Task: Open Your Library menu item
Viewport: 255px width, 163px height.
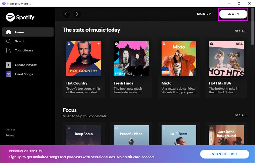Action: click(x=28, y=50)
